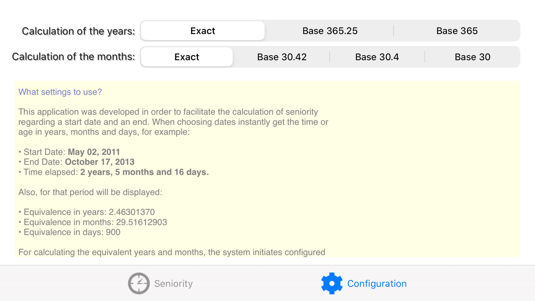535x301 pixels.
Task: Choose Base 30.42 for months calculation
Action: coord(282,57)
